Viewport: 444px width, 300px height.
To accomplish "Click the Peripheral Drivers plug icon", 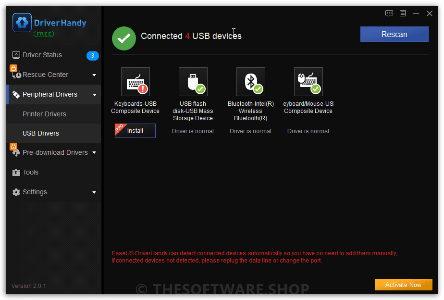I will (16, 94).
